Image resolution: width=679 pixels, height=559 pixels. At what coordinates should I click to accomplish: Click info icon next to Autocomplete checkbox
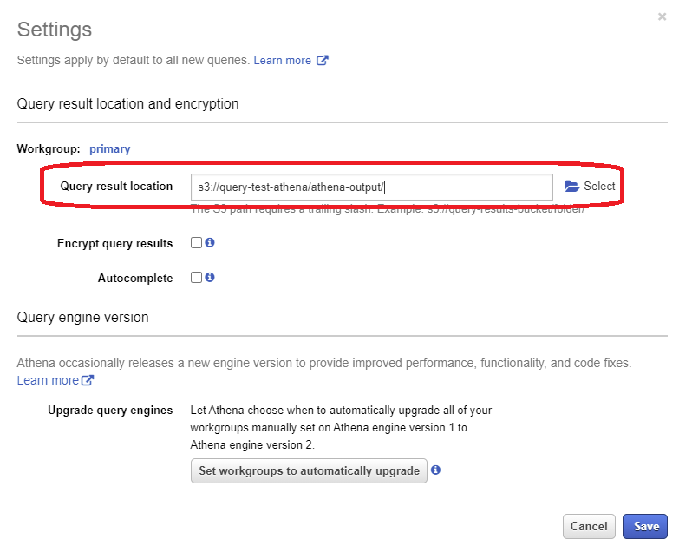(210, 278)
